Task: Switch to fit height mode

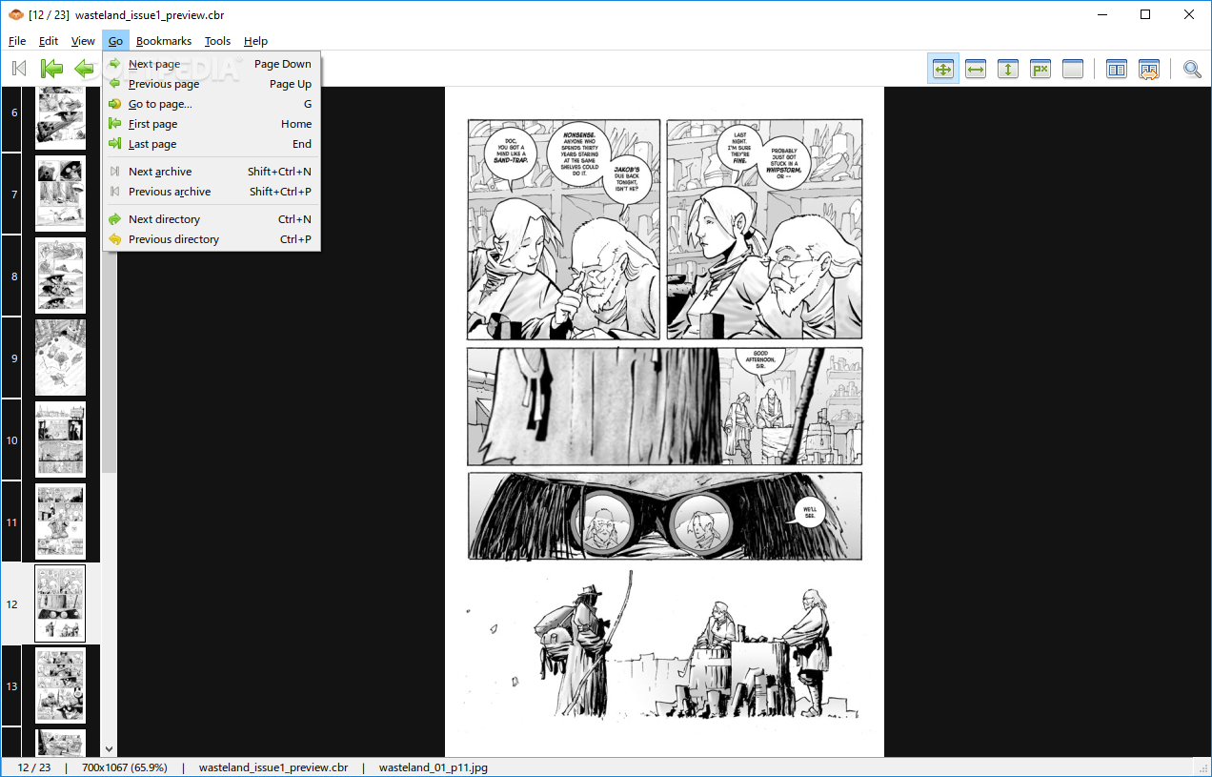Action: tap(1008, 69)
